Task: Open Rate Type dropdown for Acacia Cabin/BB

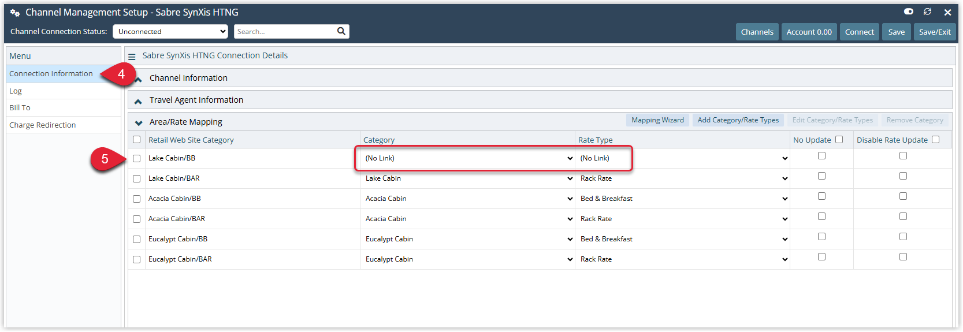Action: click(683, 199)
